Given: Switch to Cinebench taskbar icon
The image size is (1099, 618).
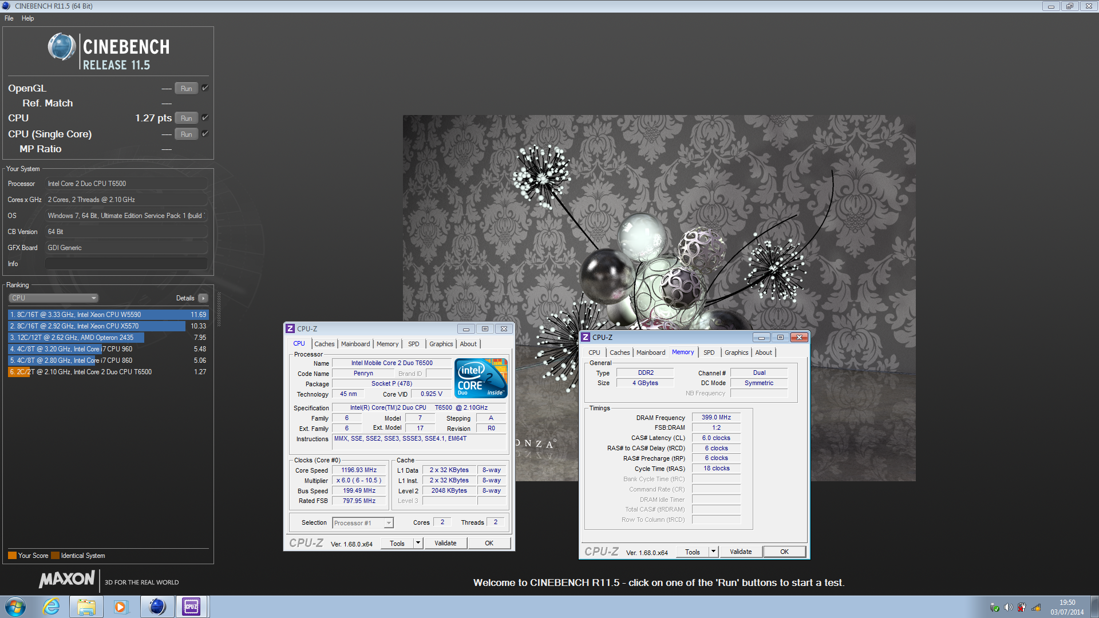Looking at the screenshot, I should pos(157,607).
